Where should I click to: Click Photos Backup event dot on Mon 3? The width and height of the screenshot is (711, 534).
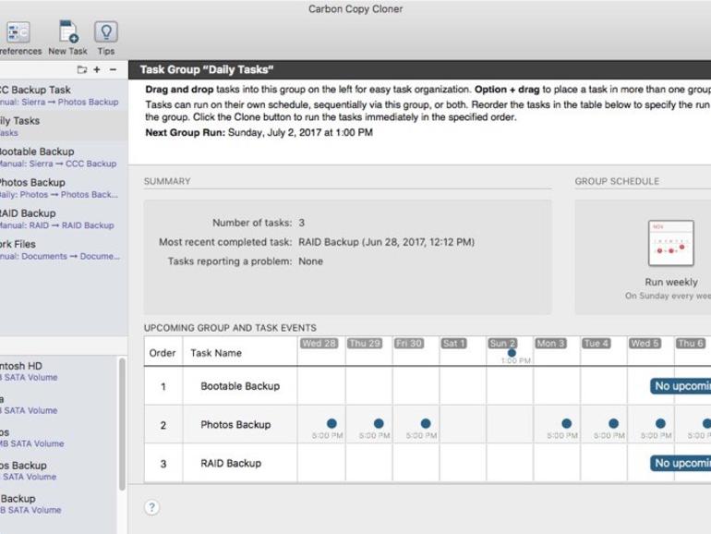(566, 423)
